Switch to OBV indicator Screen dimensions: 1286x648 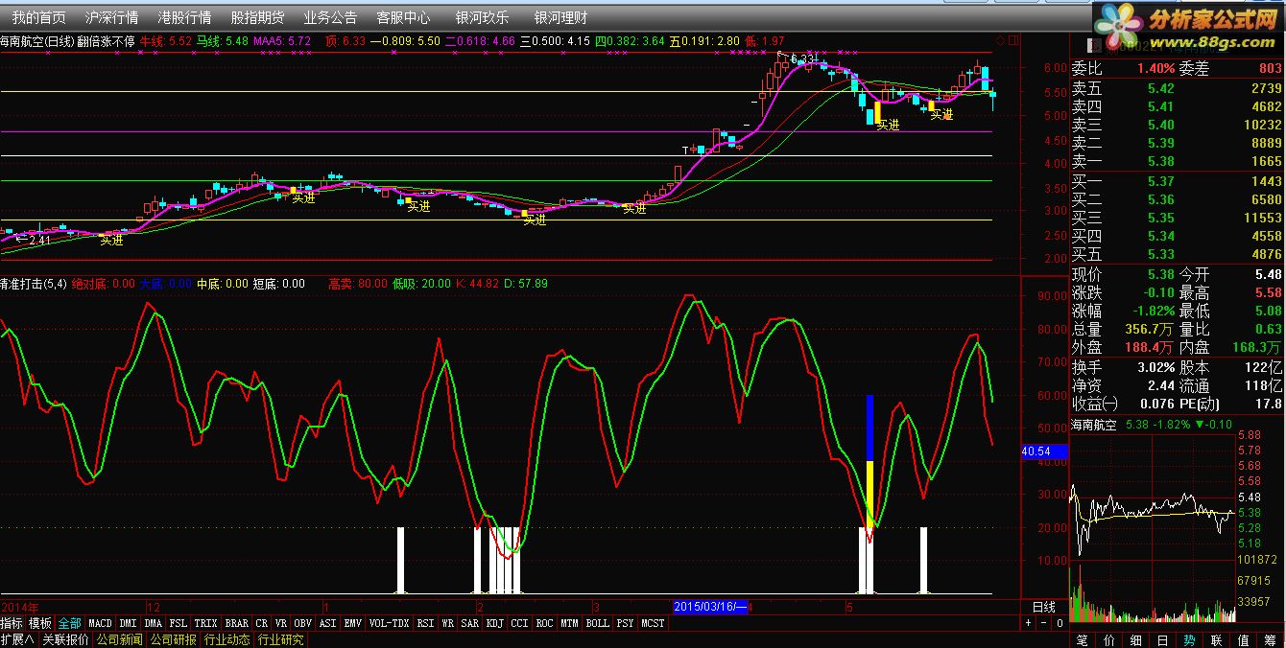pyautogui.click(x=302, y=623)
